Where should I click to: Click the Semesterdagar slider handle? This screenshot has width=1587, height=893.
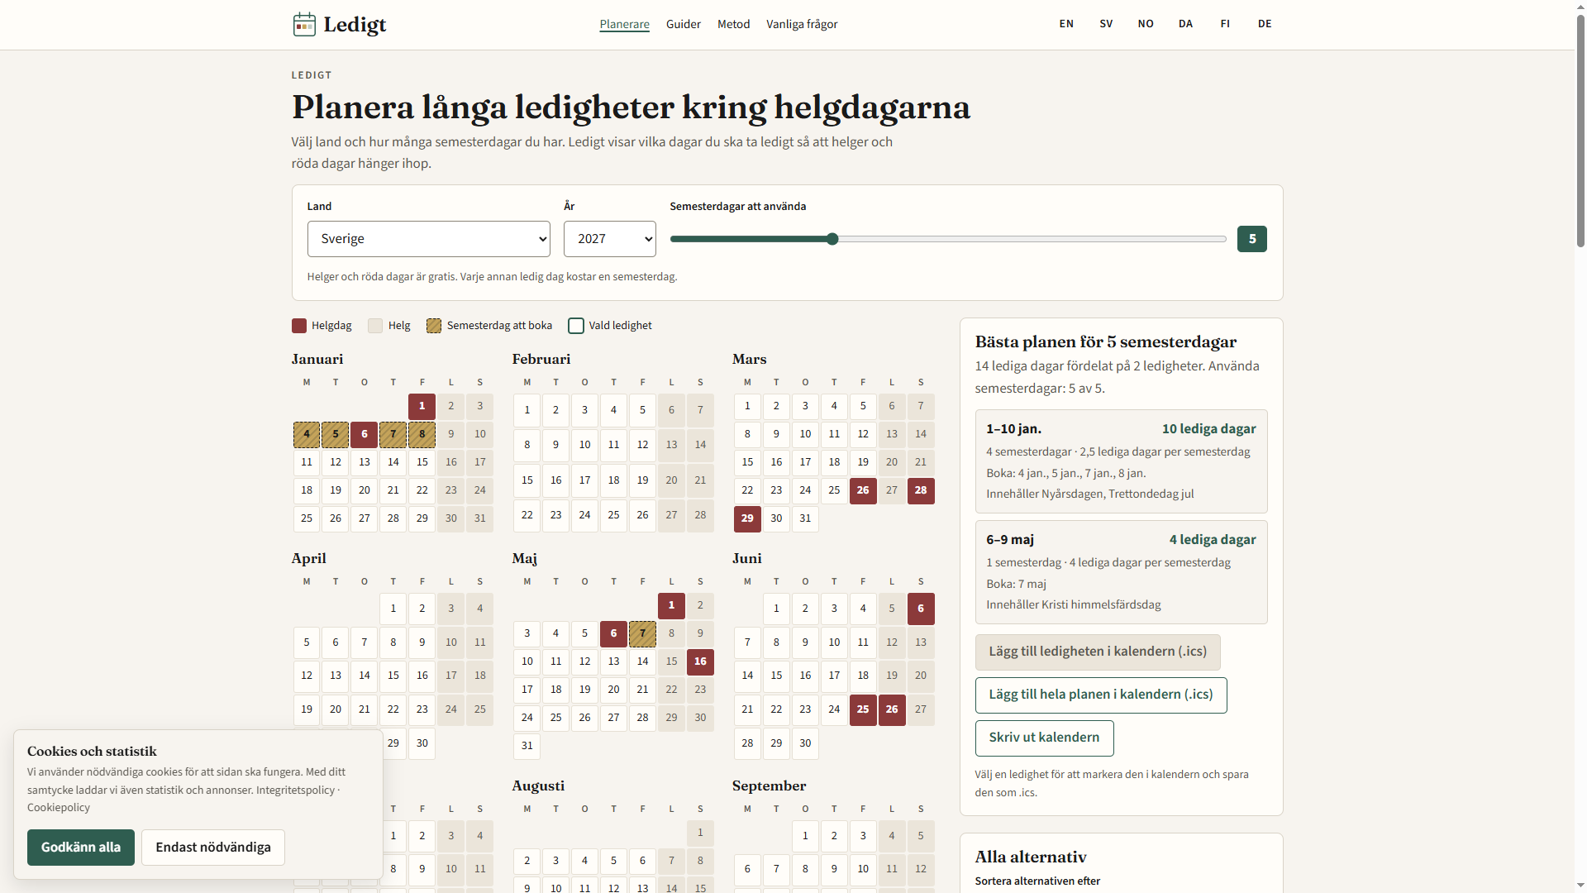pos(832,239)
